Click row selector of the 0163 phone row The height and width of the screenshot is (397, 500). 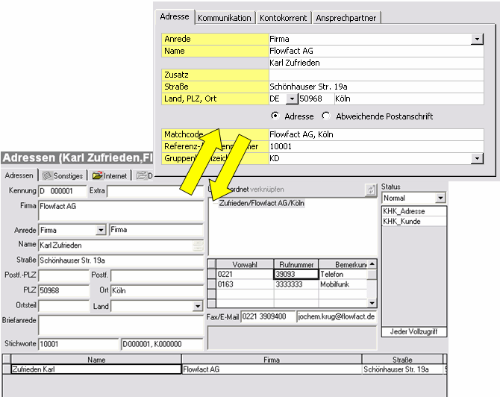pos(211,284)
